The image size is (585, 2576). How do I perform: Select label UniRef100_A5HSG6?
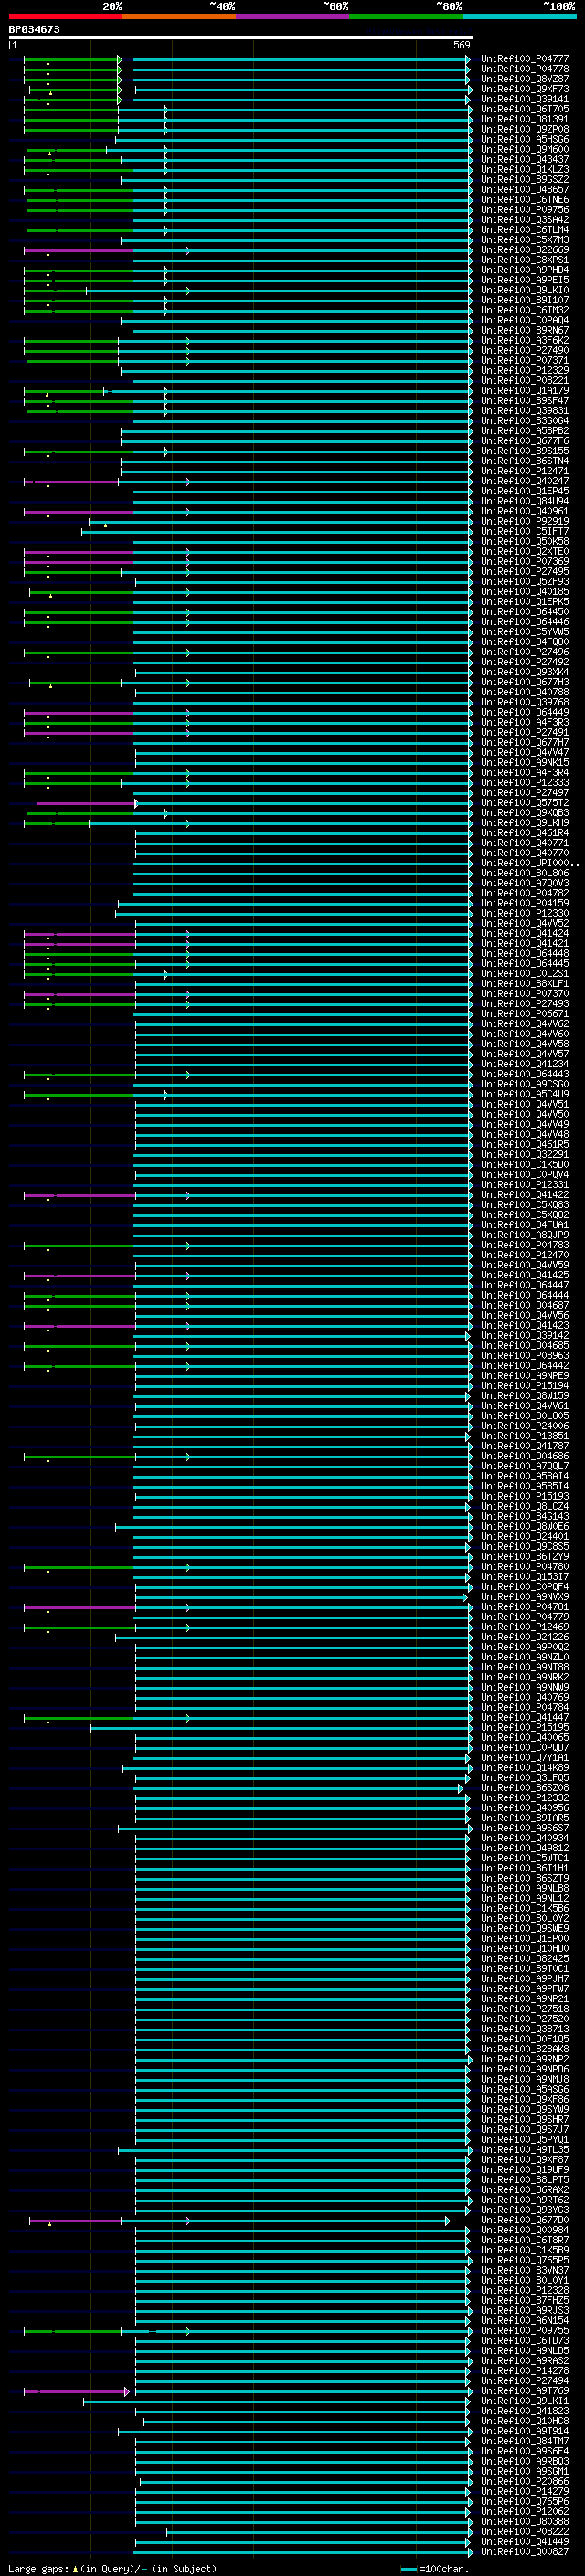tap(525, 139)
